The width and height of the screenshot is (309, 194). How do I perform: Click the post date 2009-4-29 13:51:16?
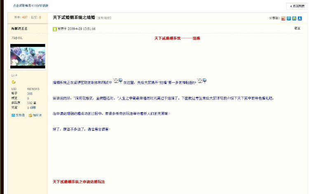pyautogui.click(x=82, y=29)
